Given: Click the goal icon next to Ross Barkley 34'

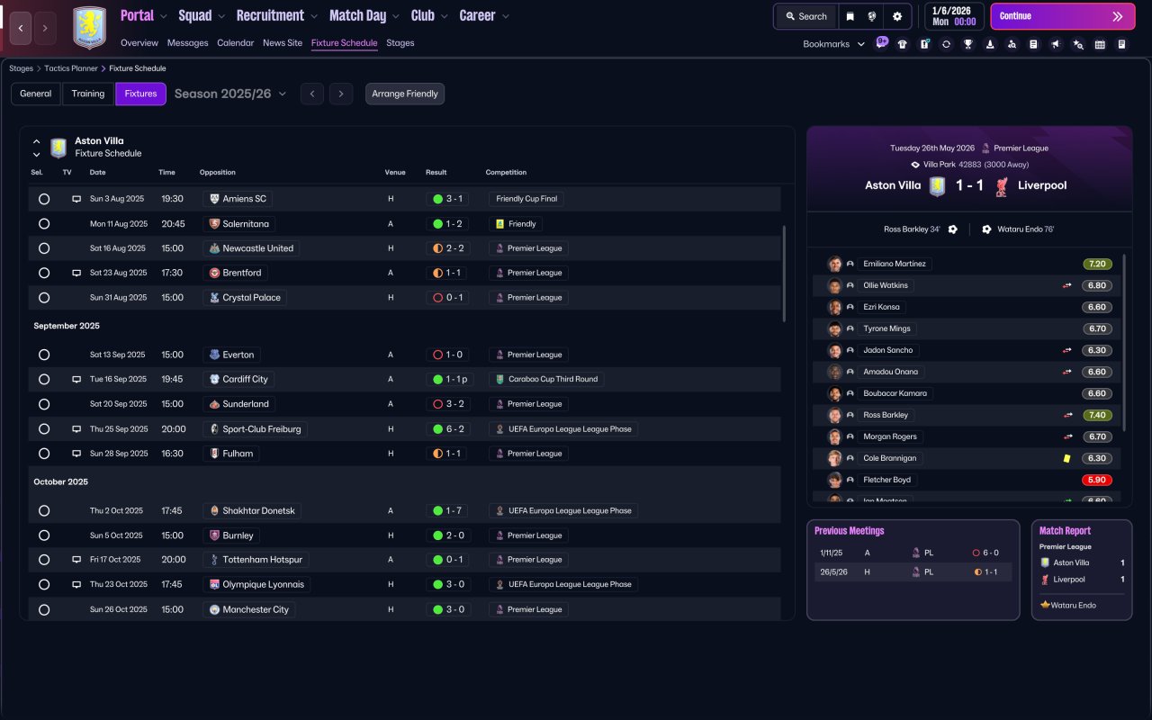Looking at the screenshot, I should tap(953, 229).
